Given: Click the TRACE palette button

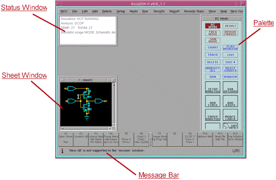Looking at the screenshot, I should 213,55.
